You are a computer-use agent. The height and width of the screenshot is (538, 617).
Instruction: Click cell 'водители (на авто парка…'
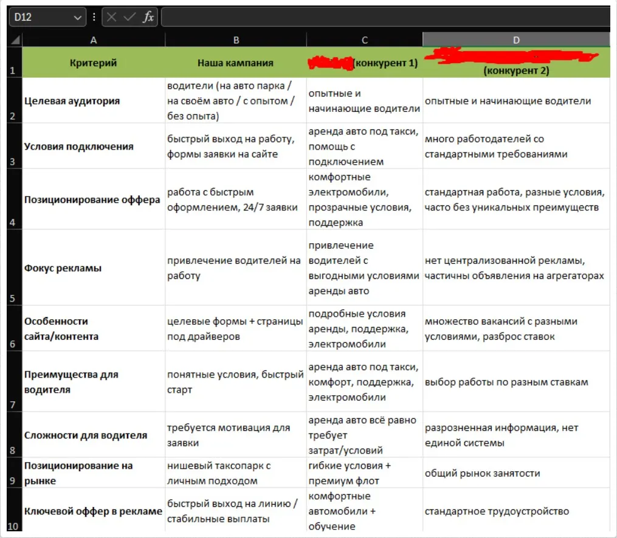(236, 100)
